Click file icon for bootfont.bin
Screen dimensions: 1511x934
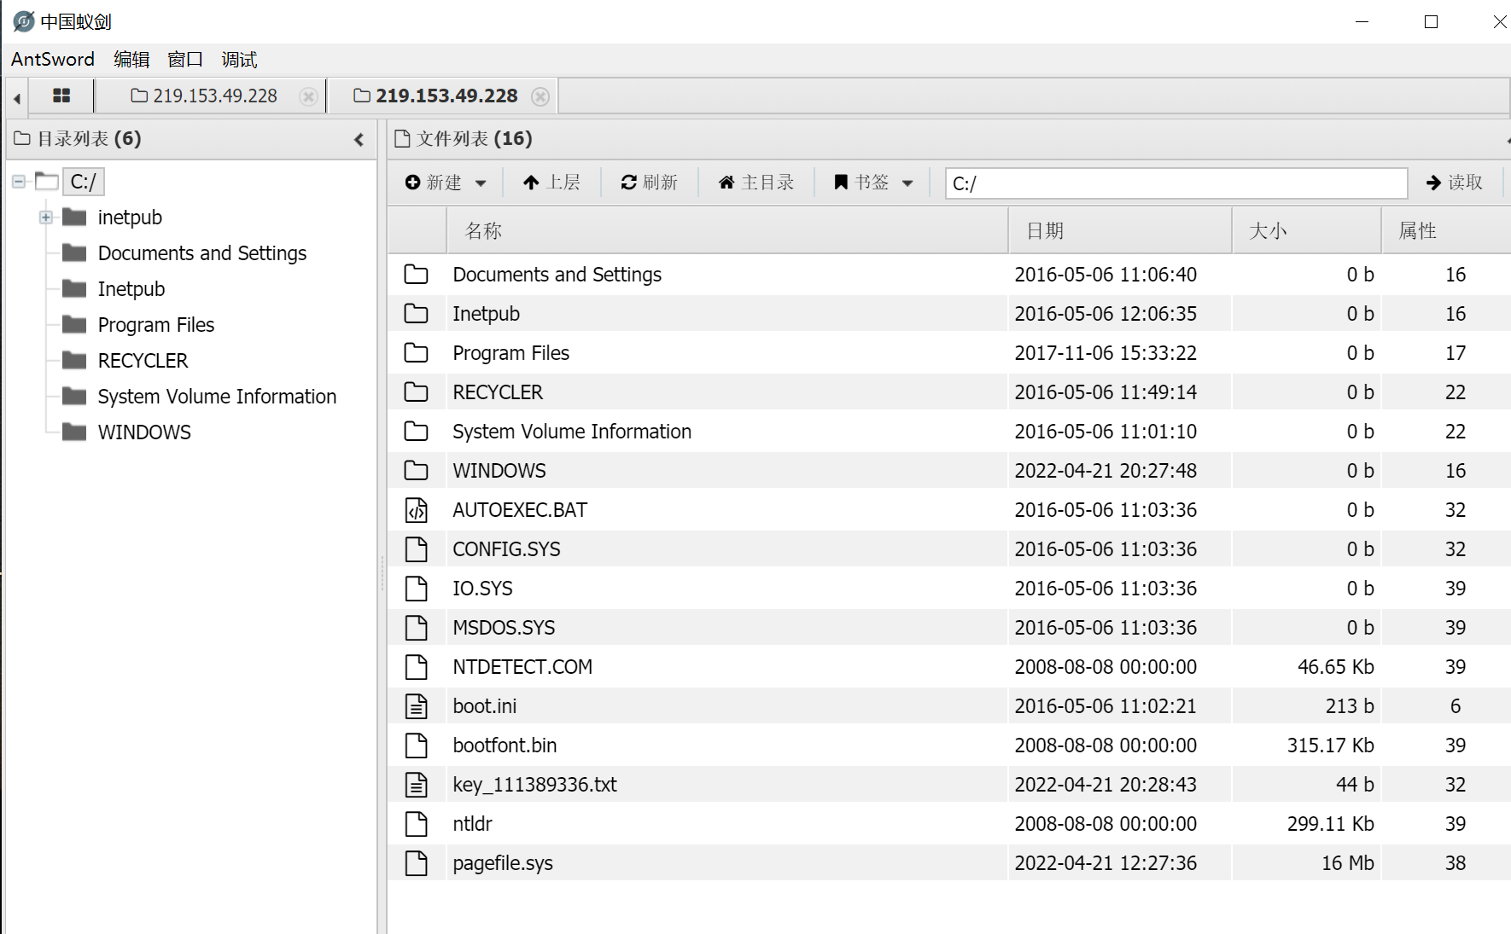tap(417, 745)
